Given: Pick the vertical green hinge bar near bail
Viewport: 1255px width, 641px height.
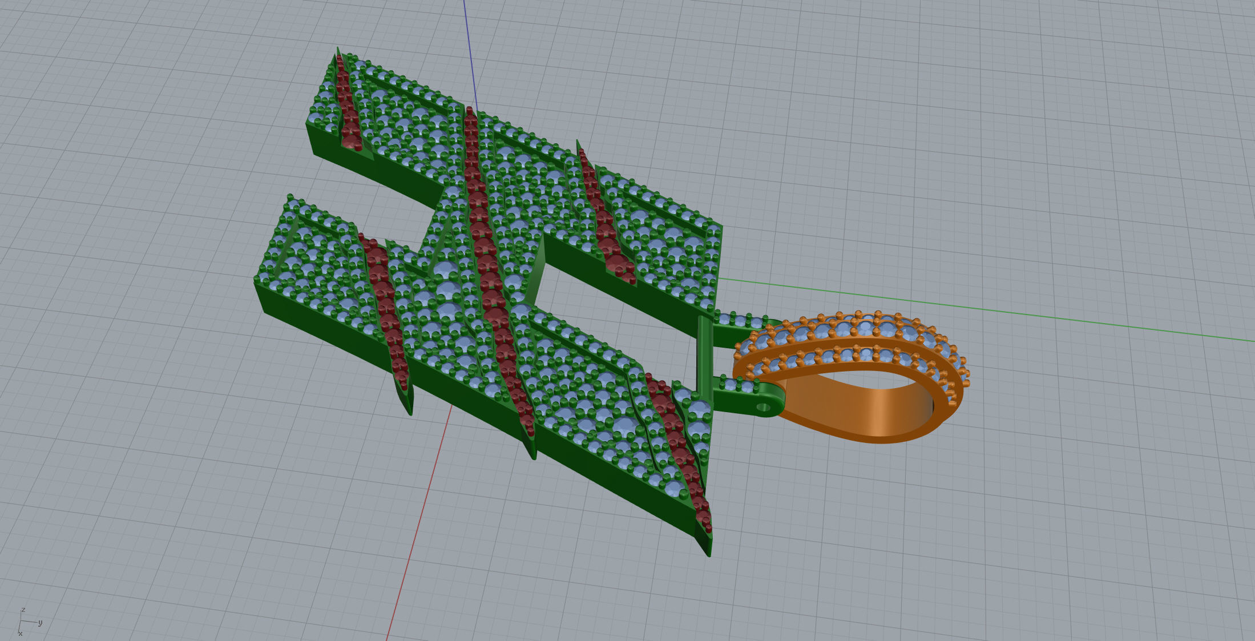Looking at the screenshot, I should click(x=705, y=358).
